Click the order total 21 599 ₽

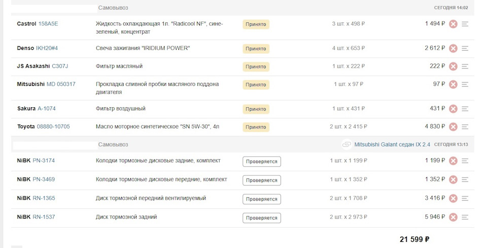[x=414, y=239]
